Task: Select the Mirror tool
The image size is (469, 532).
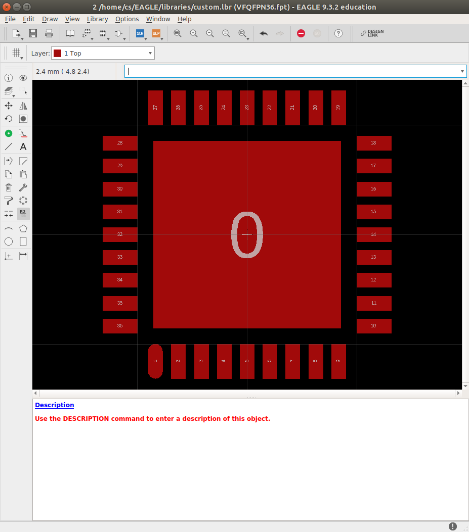Action: 23,106
